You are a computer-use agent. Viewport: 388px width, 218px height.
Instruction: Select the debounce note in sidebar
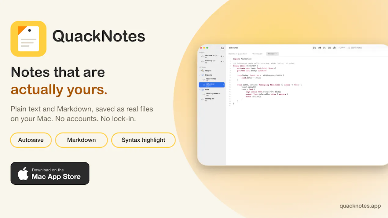click(212, 85)
